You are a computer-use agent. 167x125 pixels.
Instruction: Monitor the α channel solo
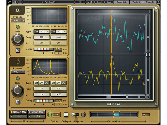pos(19,117)
